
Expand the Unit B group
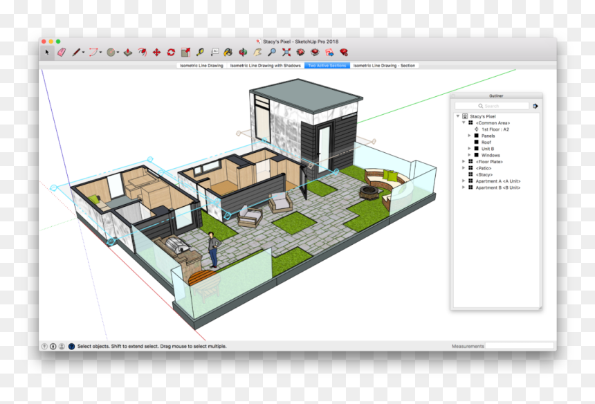[469, 148]
